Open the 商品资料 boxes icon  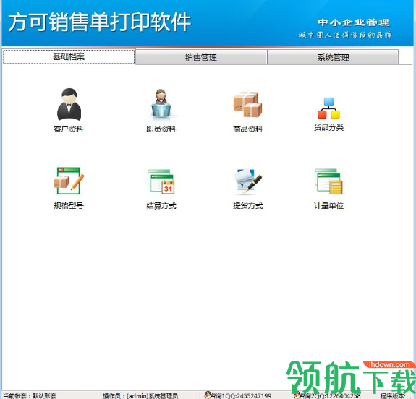coord(247,105)
